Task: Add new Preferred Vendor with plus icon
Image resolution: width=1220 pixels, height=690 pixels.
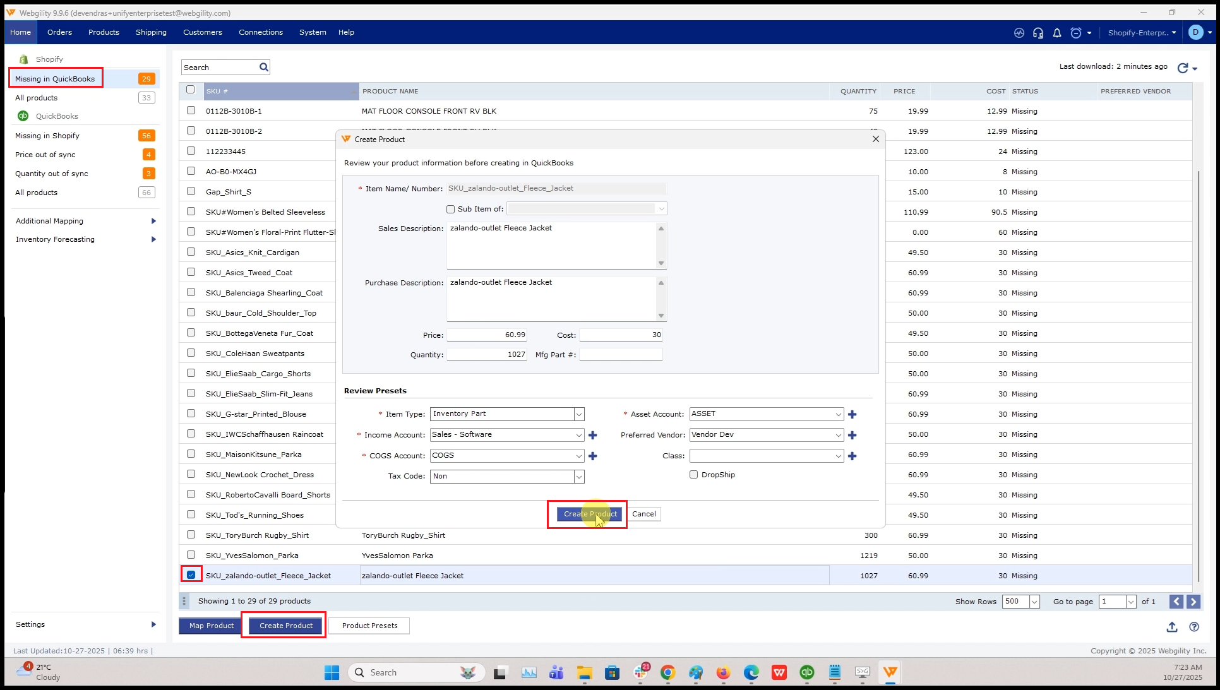Action: (x=852, y=435)
